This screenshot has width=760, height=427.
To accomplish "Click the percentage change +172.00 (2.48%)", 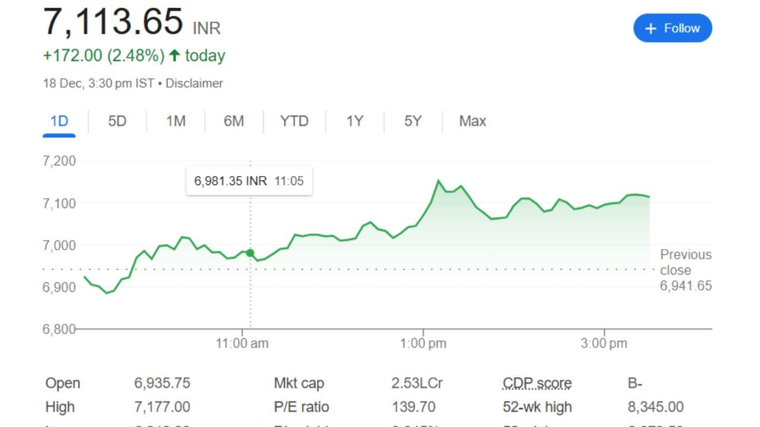I will tap(104, 55).
